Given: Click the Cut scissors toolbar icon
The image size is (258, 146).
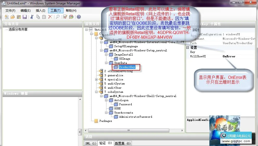Looking at the screenshot, I should pyautogui.click(x=32, y=17).
